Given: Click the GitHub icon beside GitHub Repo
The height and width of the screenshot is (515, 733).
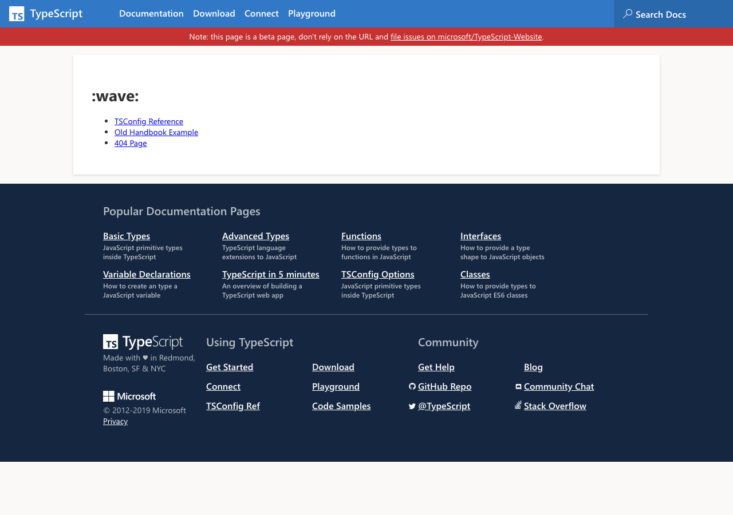Looking at the screenshot, I should tap(412, 387).
